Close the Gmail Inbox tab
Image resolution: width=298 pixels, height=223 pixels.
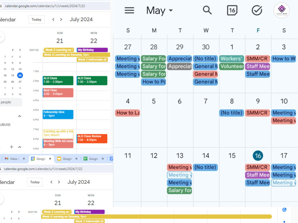24,159
